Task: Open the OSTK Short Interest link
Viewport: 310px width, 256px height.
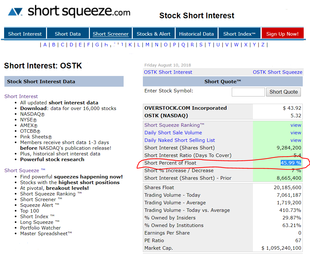Action: (168, 72)
